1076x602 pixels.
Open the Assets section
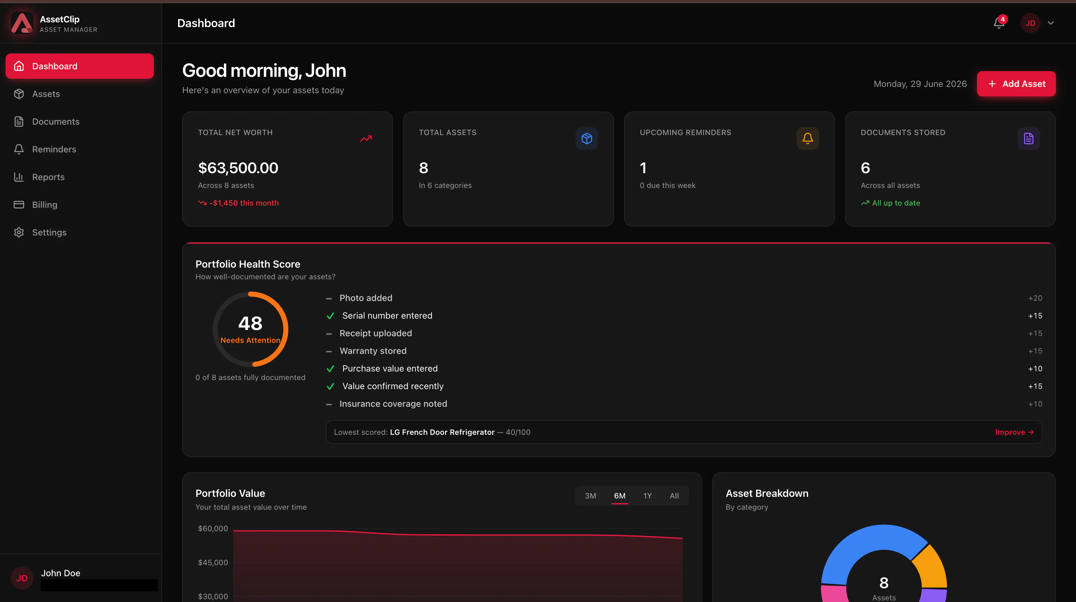click(x=79, y=94)
